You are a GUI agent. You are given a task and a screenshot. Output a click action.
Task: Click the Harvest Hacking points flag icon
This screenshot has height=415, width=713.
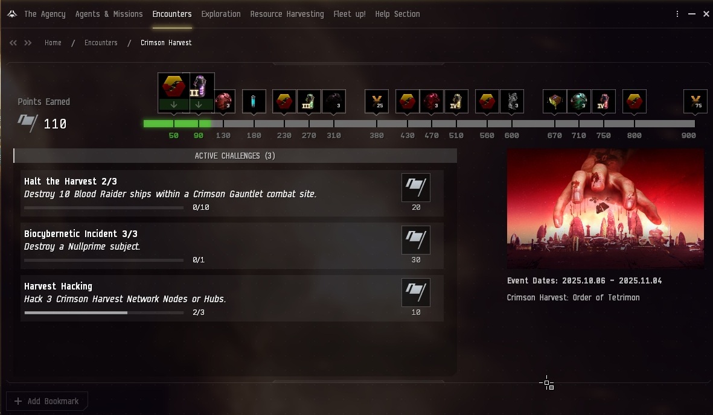pos(415,293)
